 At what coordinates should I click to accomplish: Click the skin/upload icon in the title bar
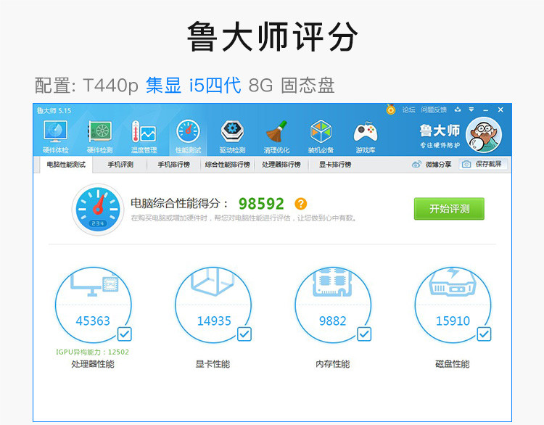pos(458,110)
